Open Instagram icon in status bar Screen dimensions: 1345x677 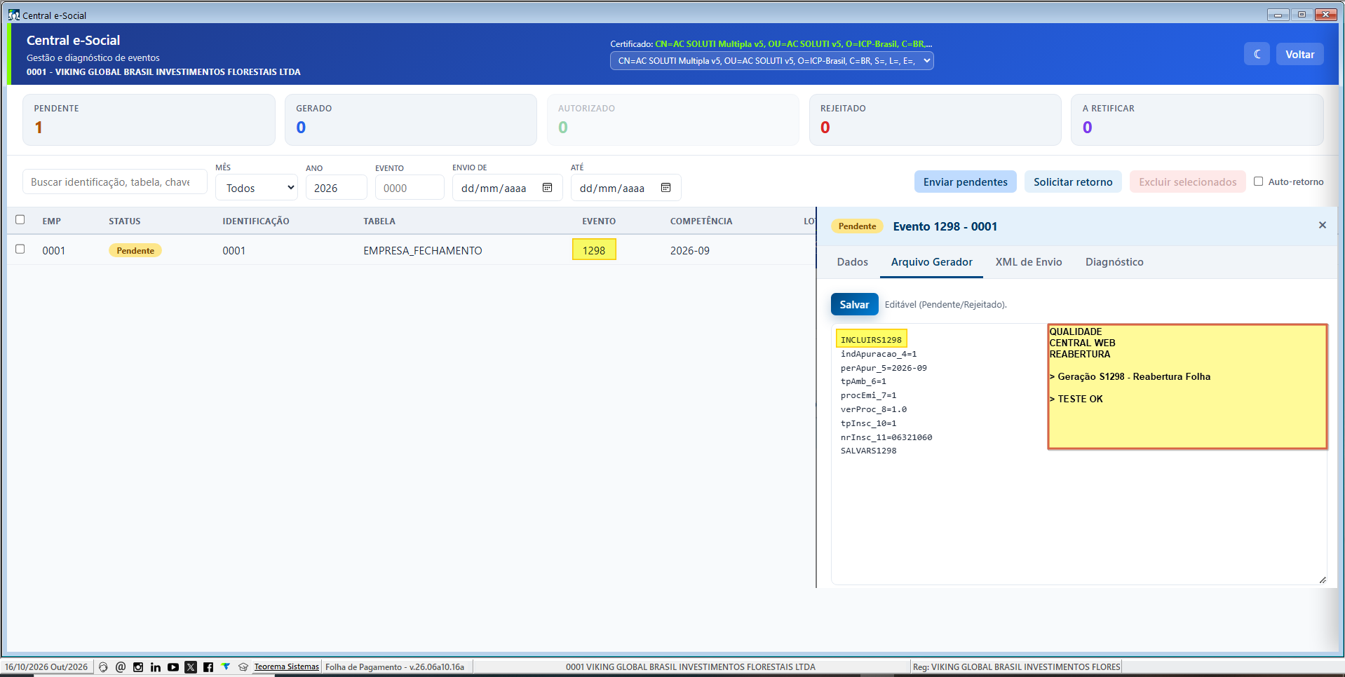click(x=138, y=667)
